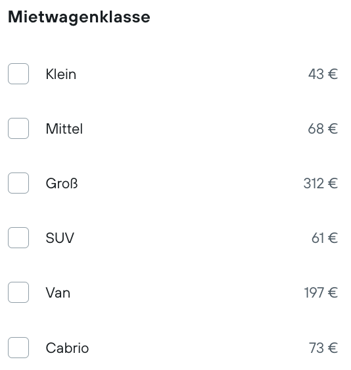The width and height of the screenshot is (351, 370).
Task: Check the Groß car class box
Action: [x=18, y=183]
